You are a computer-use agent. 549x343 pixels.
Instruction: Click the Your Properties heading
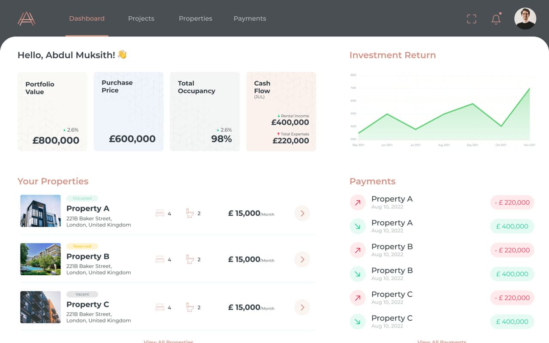click(53, 181)
